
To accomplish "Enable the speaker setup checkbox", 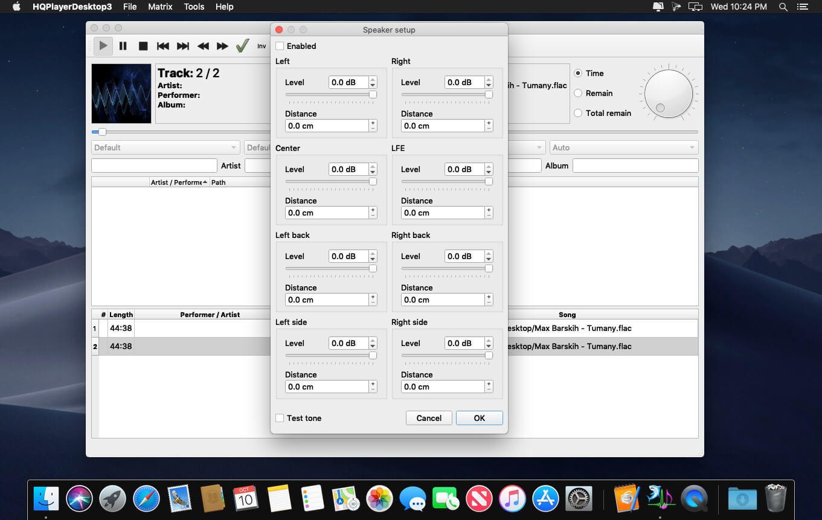I will click(280, 46).
